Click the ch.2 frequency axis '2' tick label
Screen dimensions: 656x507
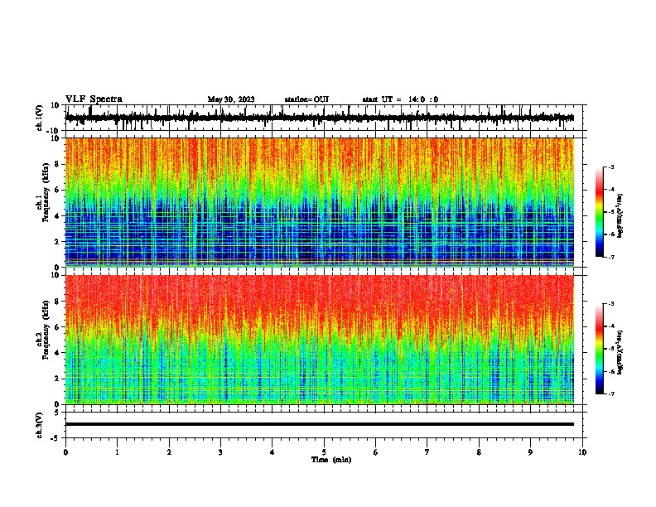coord(57,379)
